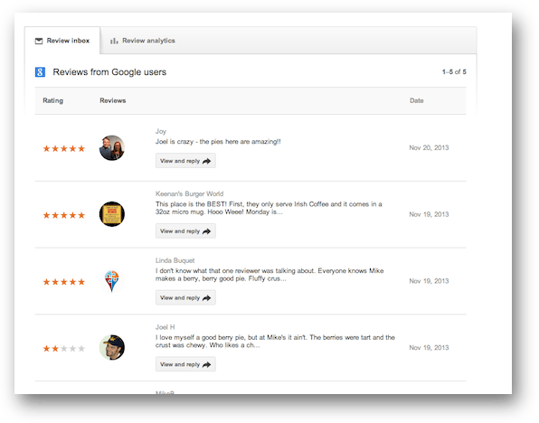The image size is (539, 423).
Task: Click the bar chart icon on Review analytics
Action: click(x=114, y=41)
